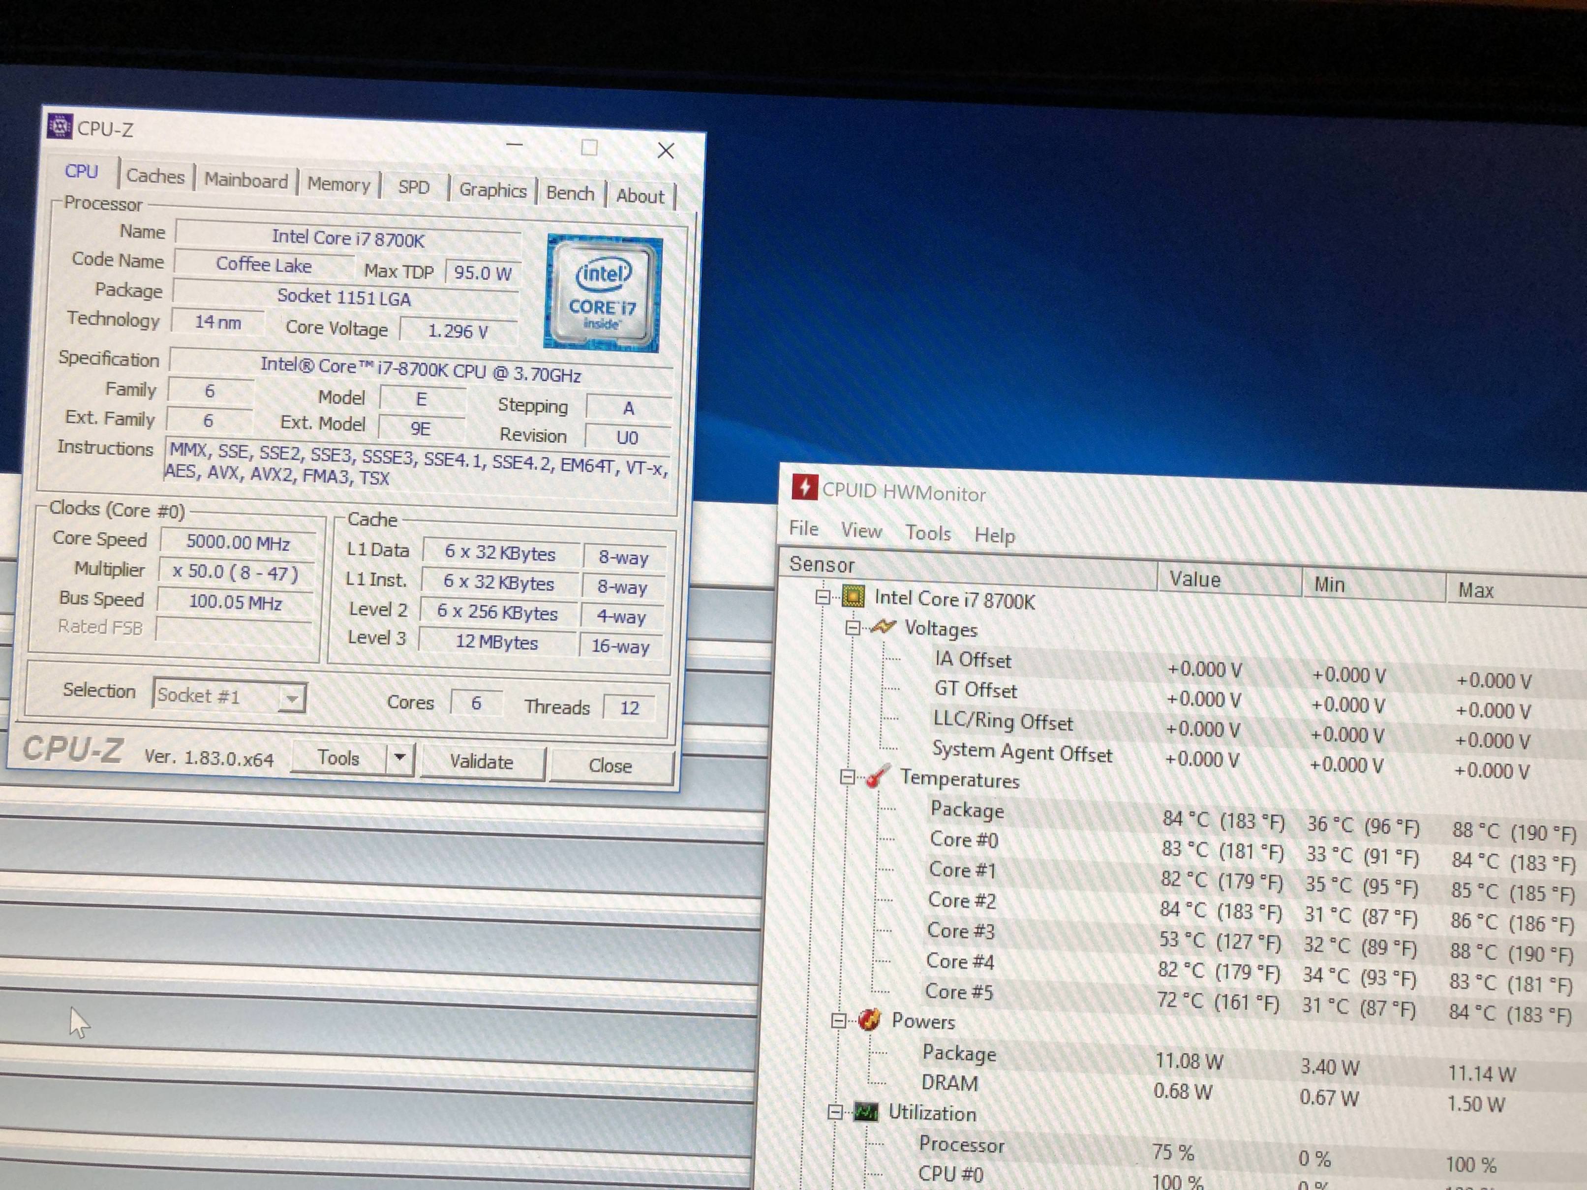Screen dimensions: 1587x1190
Task: Switch to the SPD tab
Action: pos(414,188)
